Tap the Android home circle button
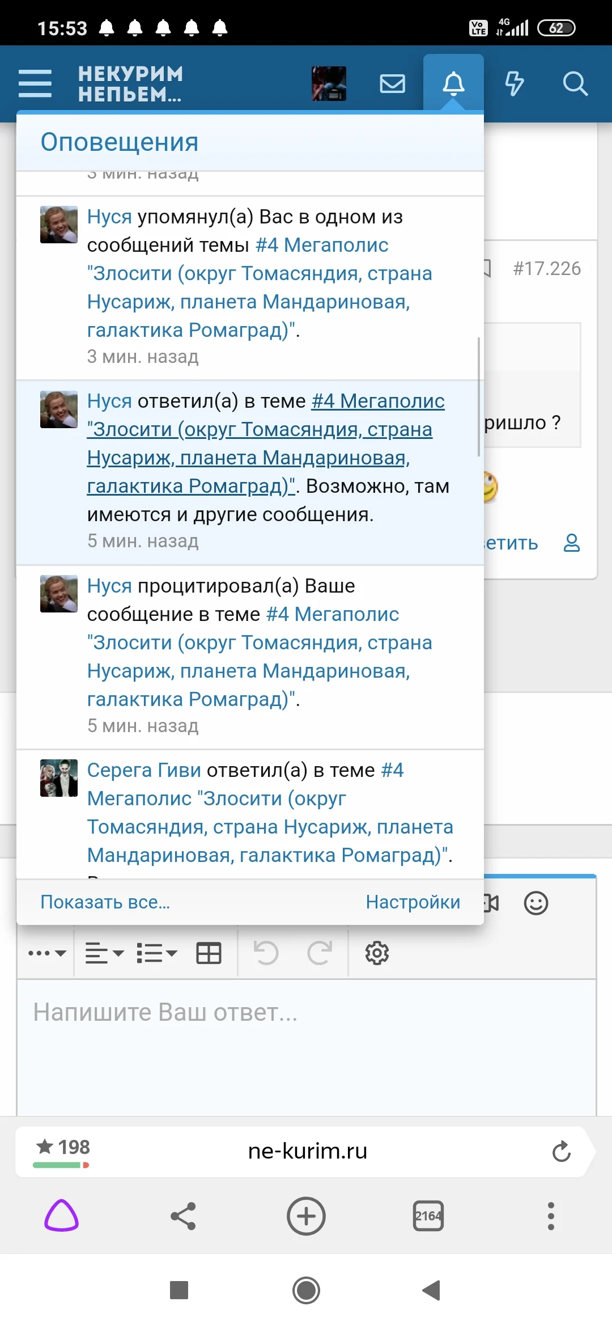 [306, 1290]
